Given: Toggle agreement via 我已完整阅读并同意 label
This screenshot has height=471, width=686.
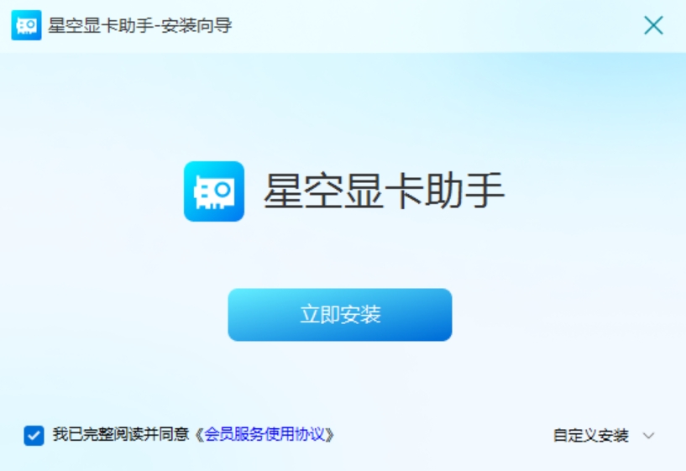Looking at the screenshot, I should click(121, 435).
